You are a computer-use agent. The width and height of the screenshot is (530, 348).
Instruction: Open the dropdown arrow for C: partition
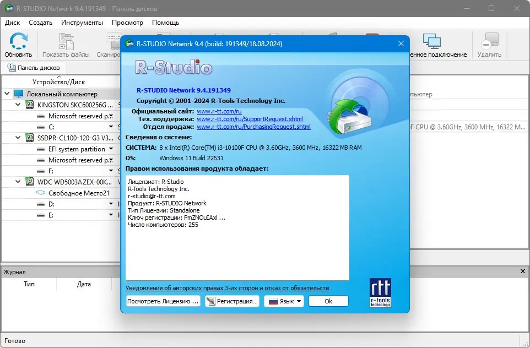click(x=111, y=127)
